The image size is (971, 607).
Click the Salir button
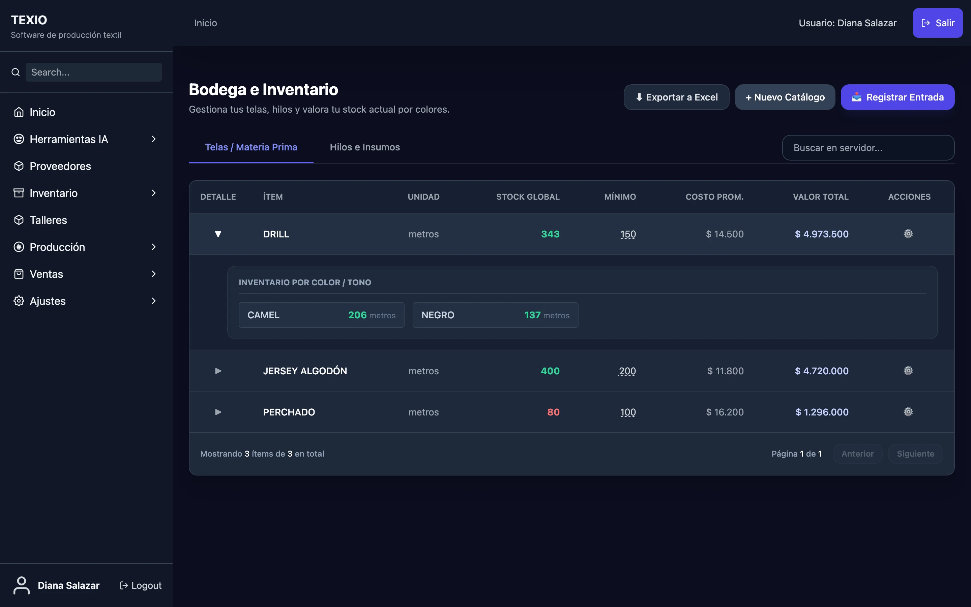click(x=938, y=23)
